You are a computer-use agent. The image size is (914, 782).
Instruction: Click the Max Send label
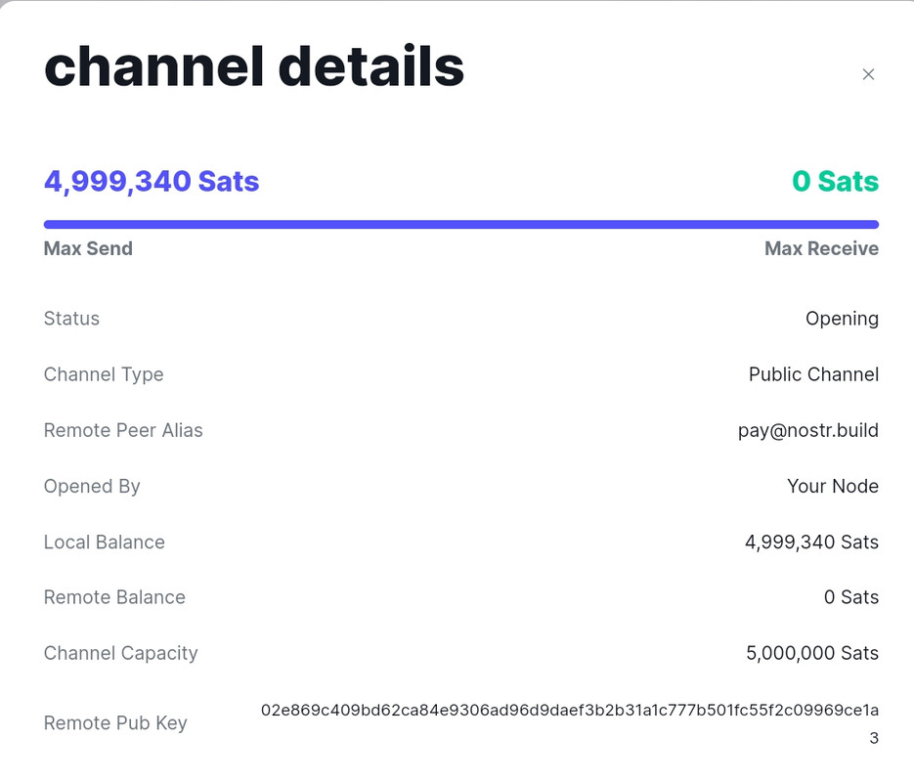88,248
